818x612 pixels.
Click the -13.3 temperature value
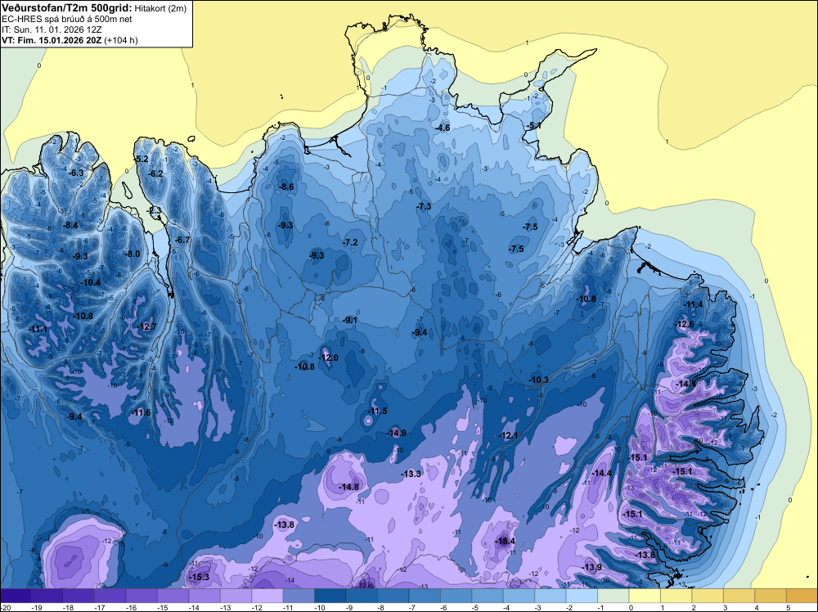[411, 474]
